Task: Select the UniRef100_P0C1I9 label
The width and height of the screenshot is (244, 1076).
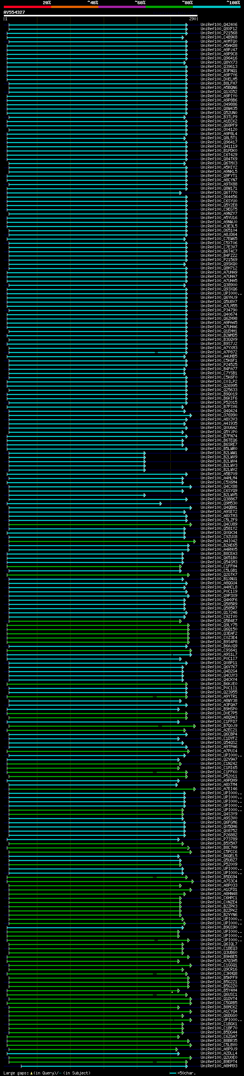Action: pyautogui.click(x=219, y=592)
